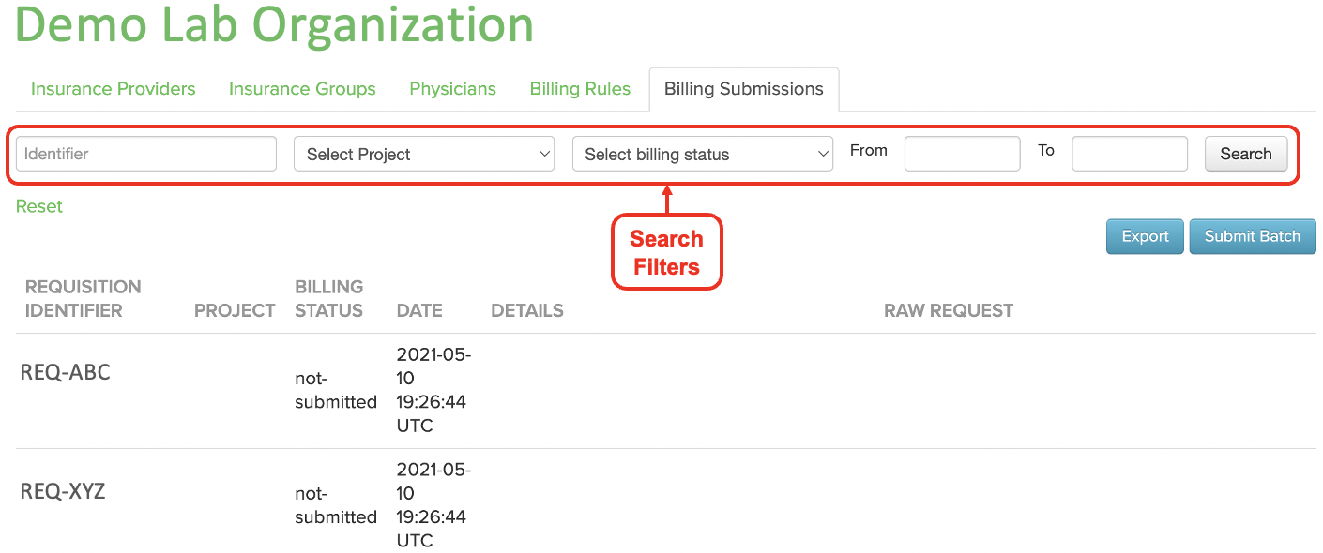
Task: Go to the Billing Rules tab
Action: point(580,89)
